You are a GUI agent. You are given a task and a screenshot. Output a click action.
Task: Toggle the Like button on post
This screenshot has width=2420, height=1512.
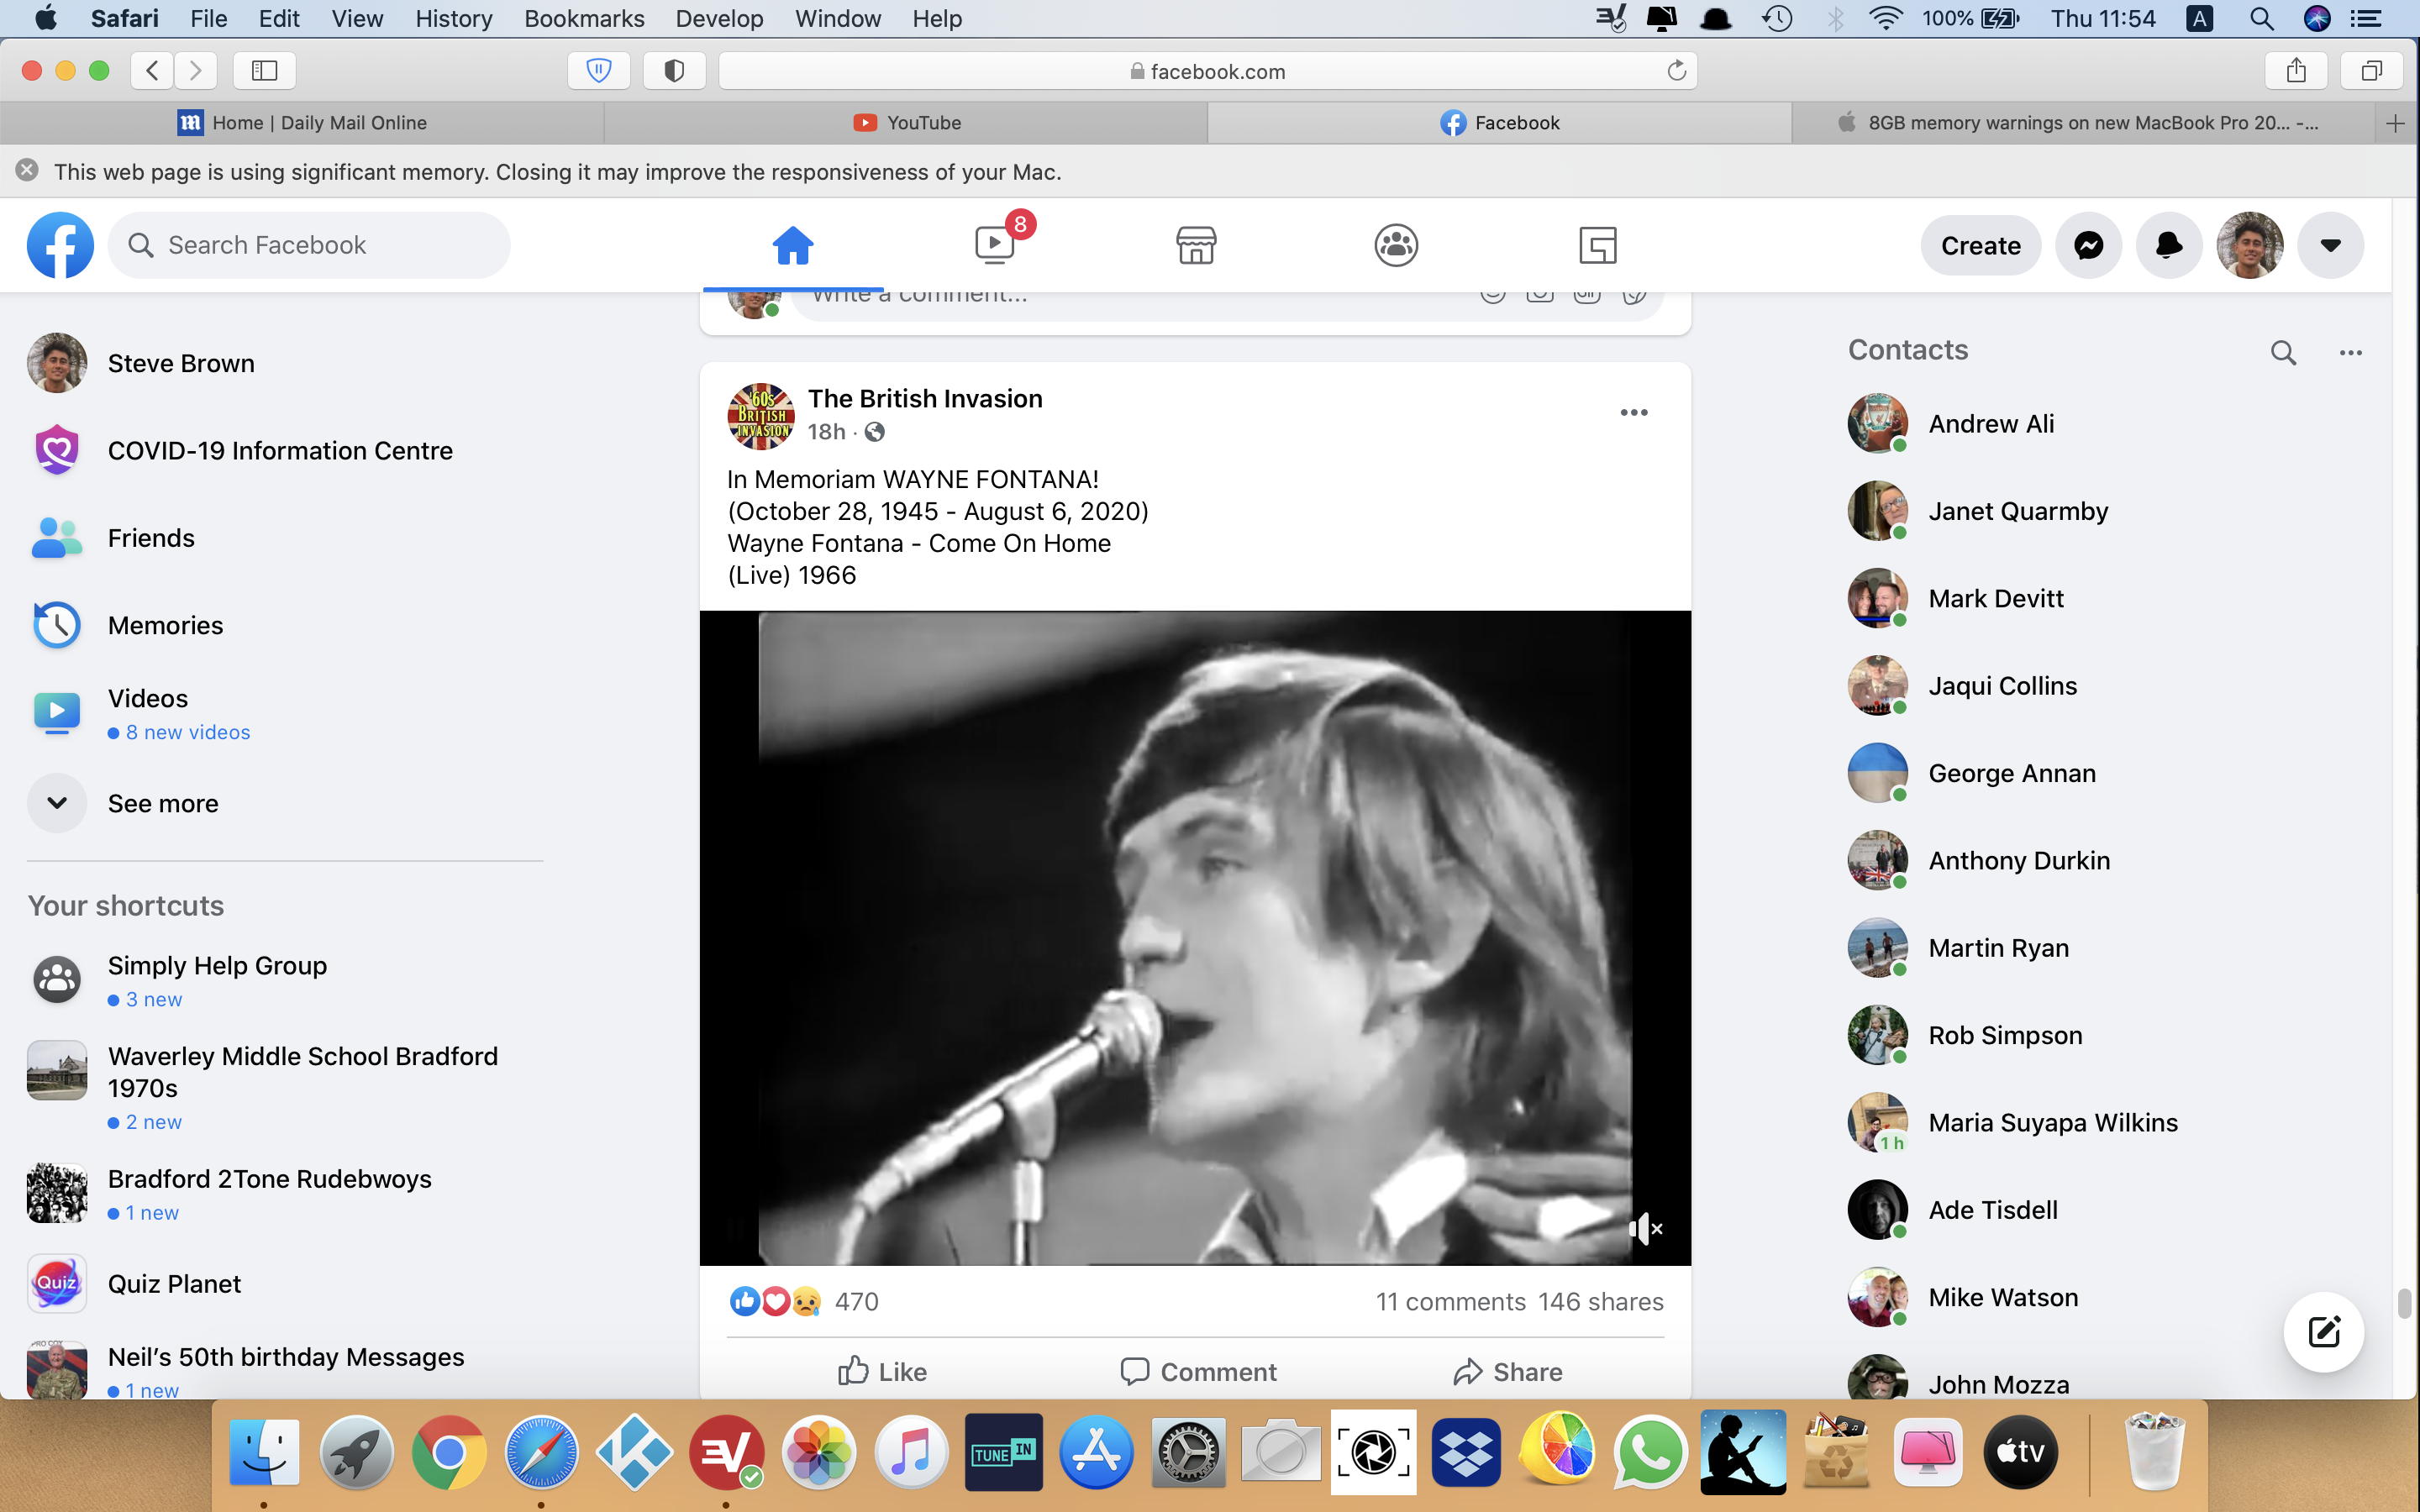tap(882, 1371)
